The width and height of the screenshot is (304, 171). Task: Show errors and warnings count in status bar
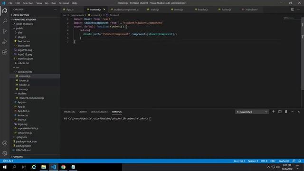8,161
